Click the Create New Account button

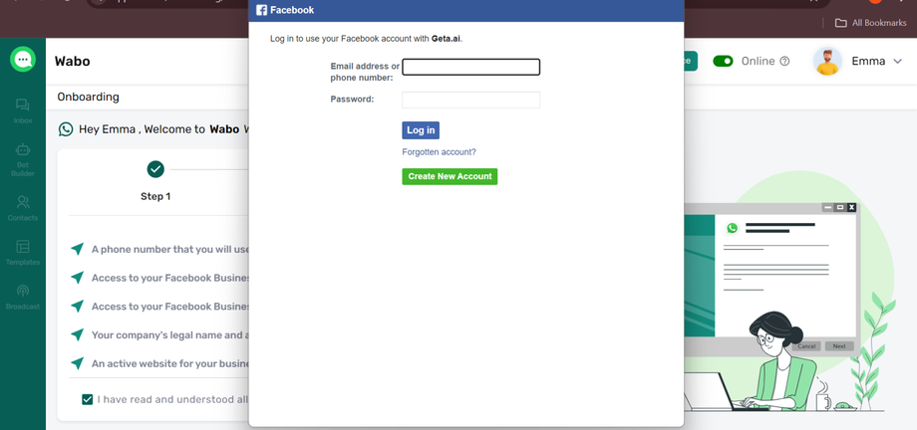[x=450, y=176]
